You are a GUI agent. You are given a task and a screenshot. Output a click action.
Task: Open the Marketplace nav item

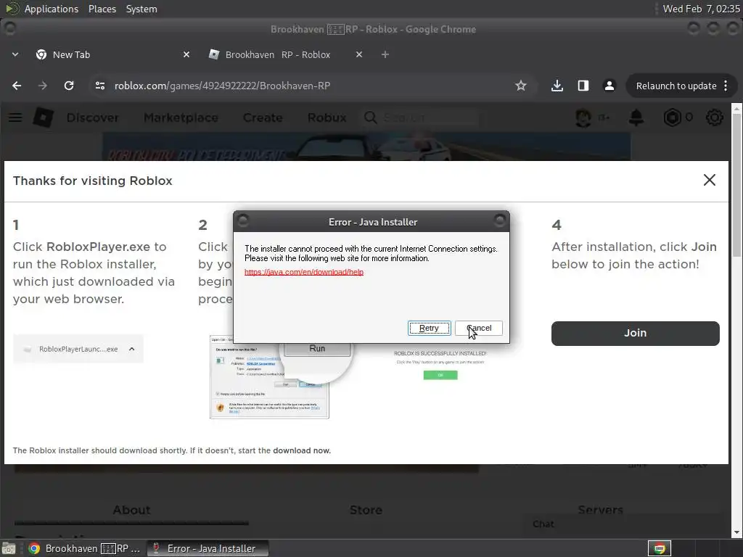click(x=181, y=117)
